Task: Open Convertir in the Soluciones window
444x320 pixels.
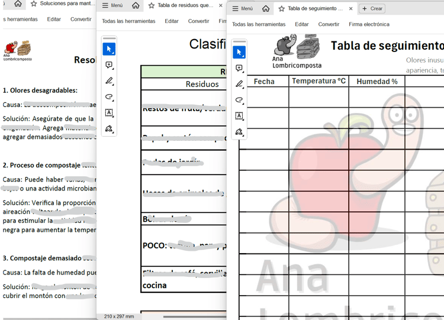Action: click(81, 20)
